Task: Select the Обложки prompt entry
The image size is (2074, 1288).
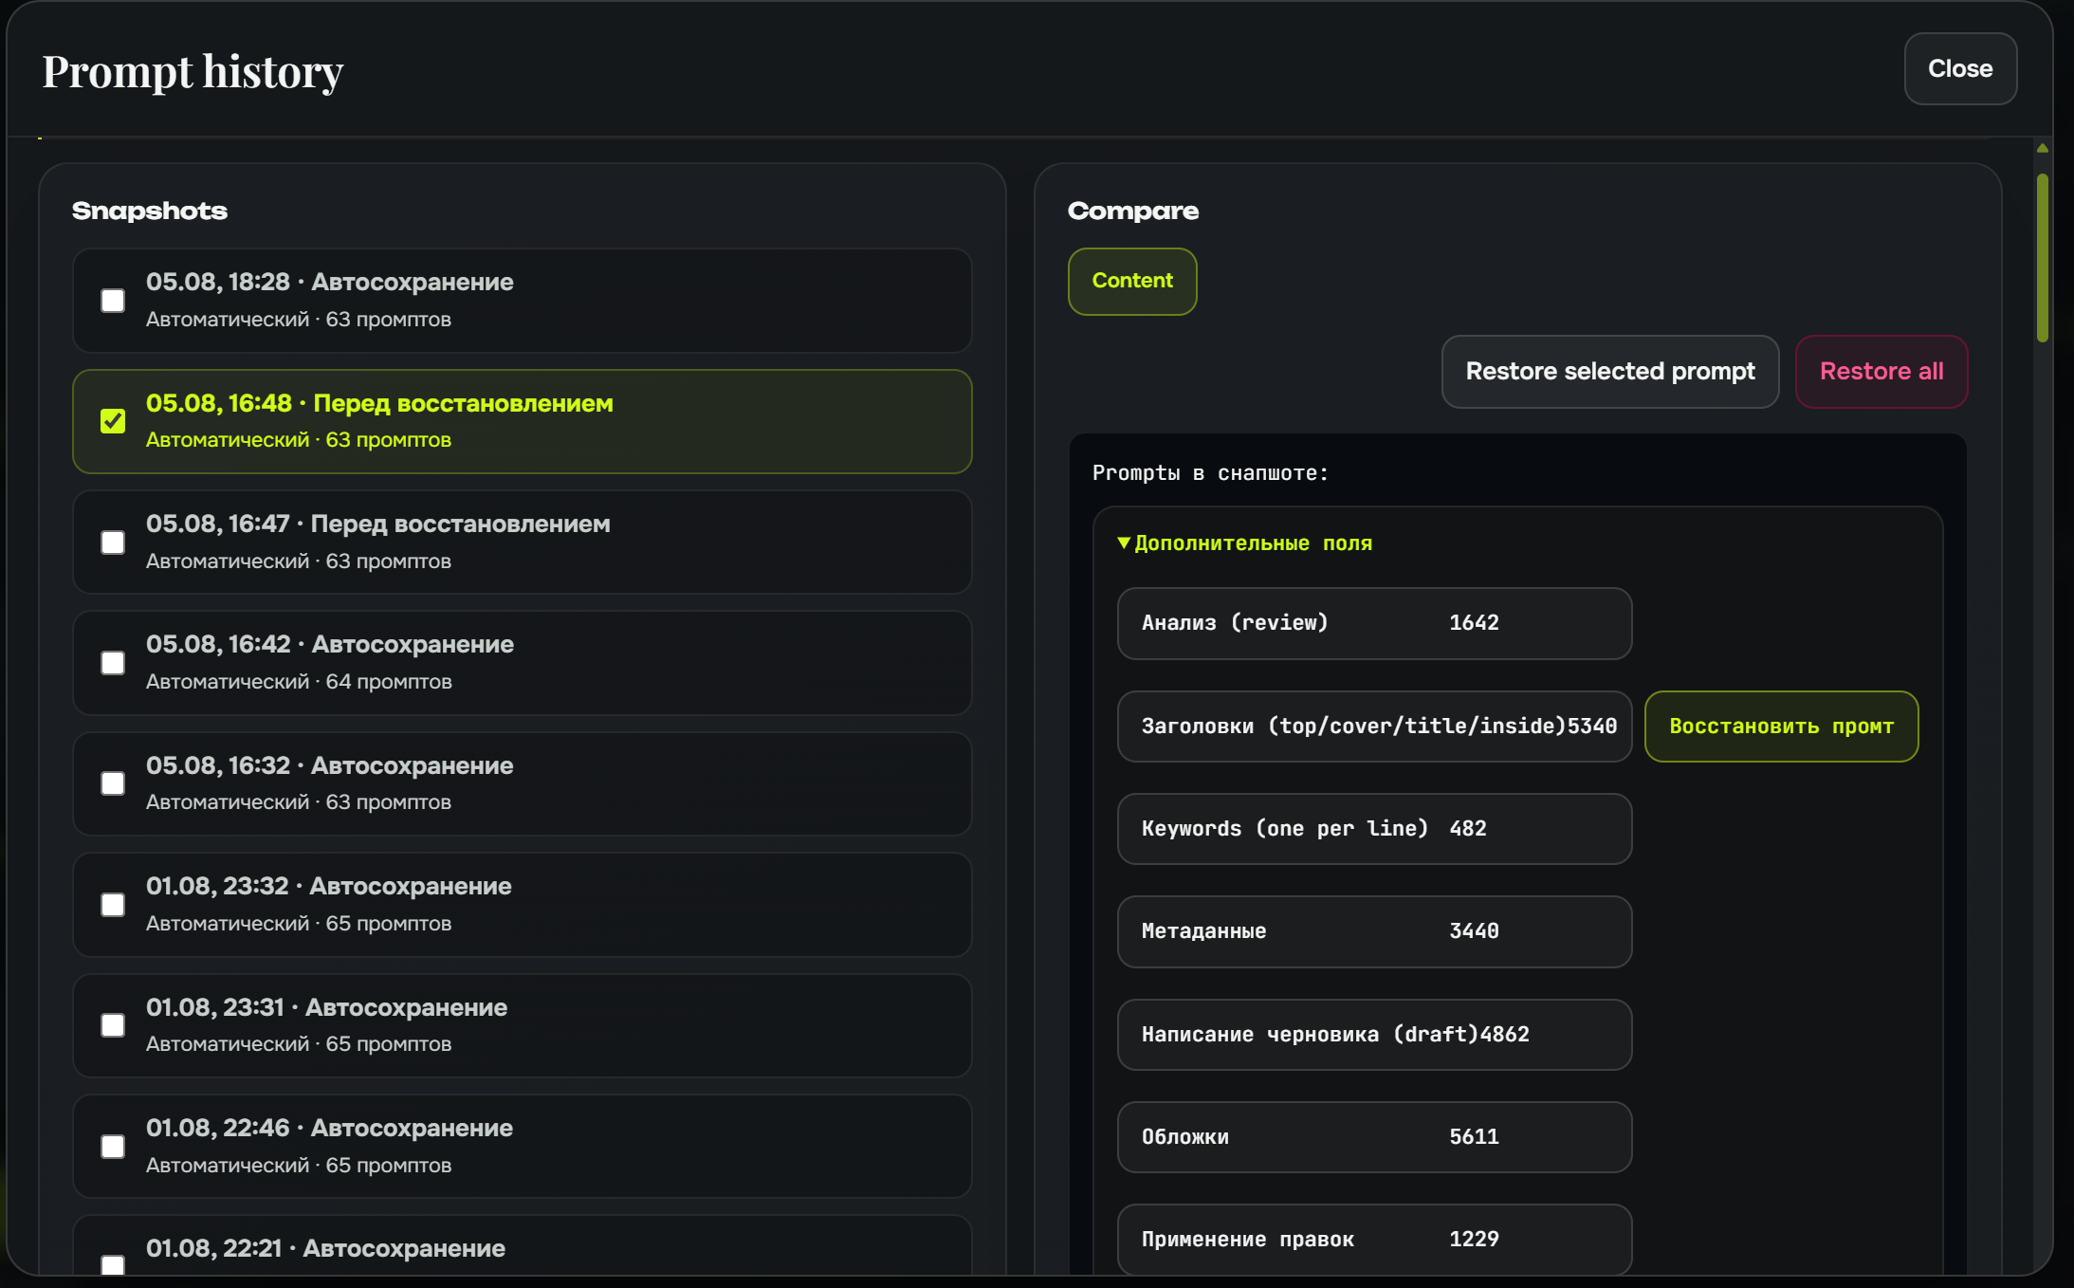Action: click(1374, 1137)
